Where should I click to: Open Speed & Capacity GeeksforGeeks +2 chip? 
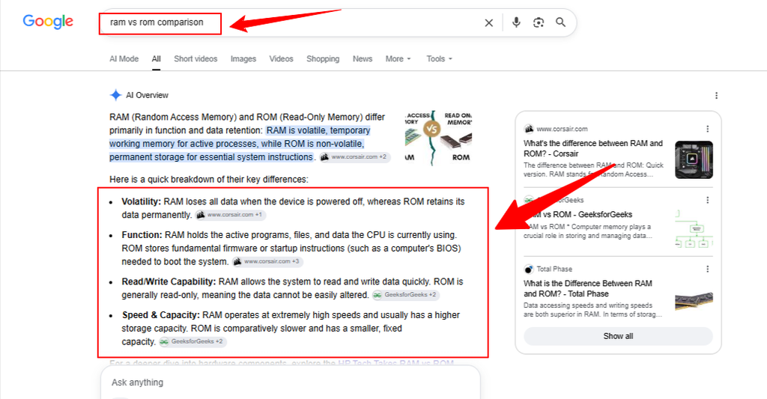click(x=192, y=341)
